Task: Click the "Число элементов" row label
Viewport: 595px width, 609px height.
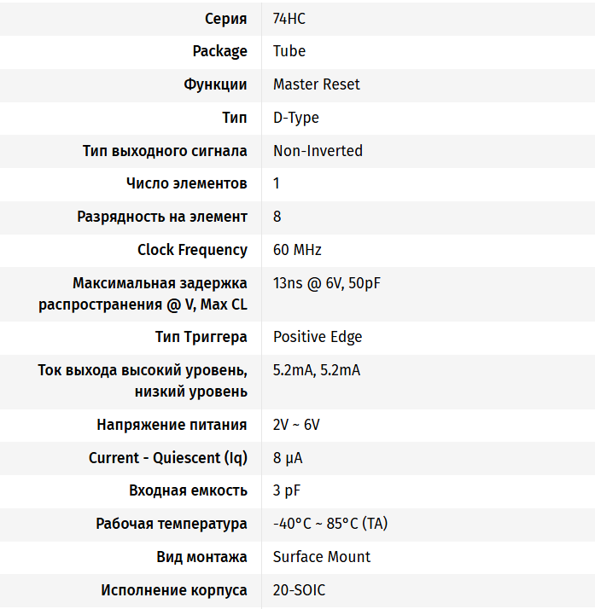Action: (186, 183)
